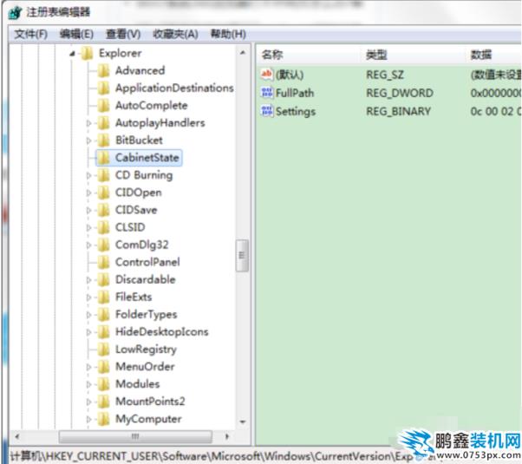Expand the BitBucket node arrow
Screen dimensions: 522x464
pos(89,141)
